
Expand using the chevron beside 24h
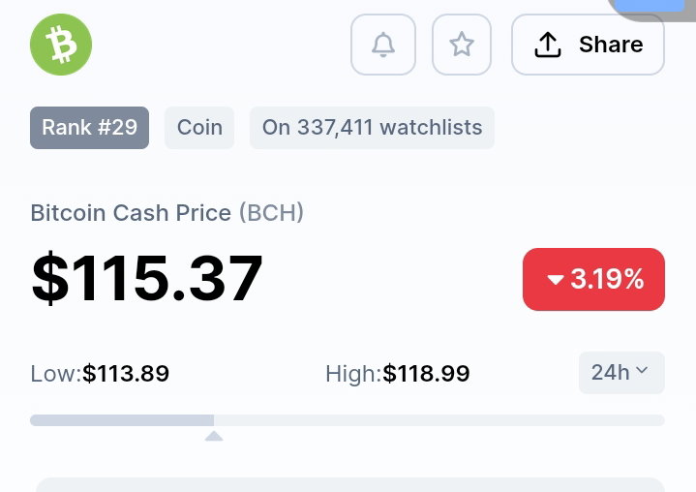642,370
